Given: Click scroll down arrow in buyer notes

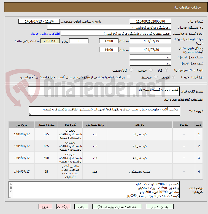Looking at the screenshot, I should 11,191.
